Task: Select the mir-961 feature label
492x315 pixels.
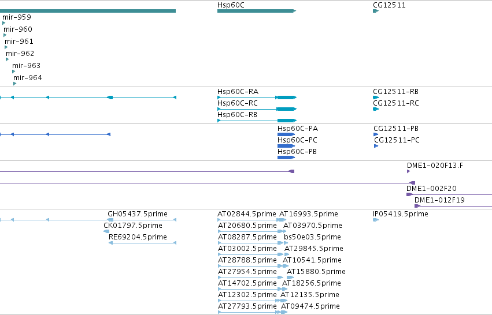Action: [x=19, y=42]
